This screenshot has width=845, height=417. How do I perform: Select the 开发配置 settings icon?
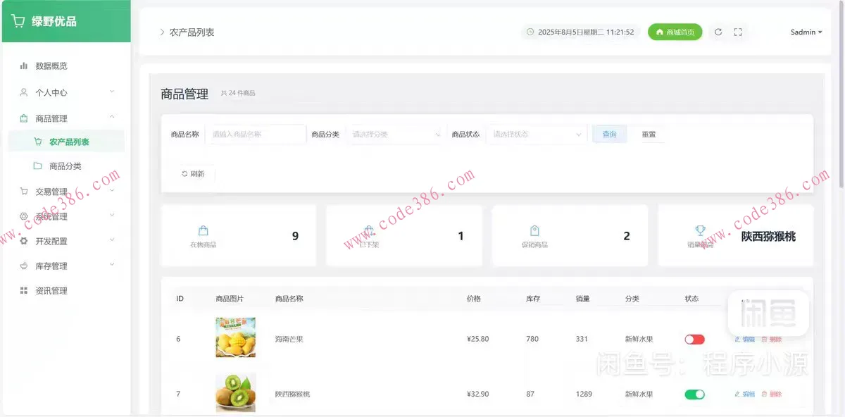click(x=24, y=240)
